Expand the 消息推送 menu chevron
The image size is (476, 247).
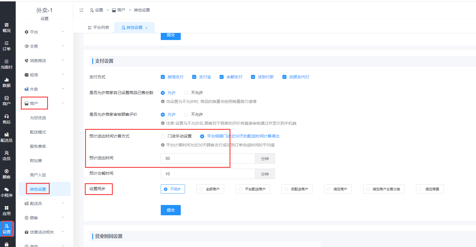(x=63, y=60)
